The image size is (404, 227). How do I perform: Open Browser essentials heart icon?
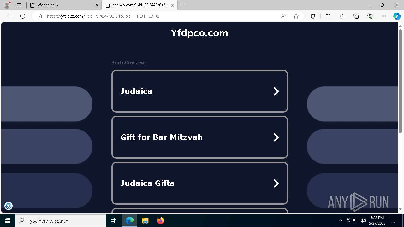(x=370, y=16)
